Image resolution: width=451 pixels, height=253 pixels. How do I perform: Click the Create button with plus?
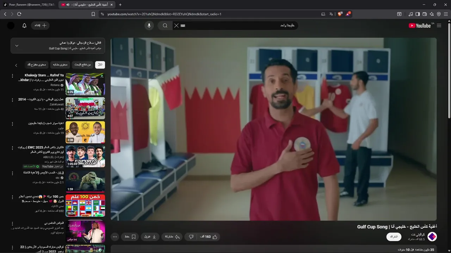41,26
